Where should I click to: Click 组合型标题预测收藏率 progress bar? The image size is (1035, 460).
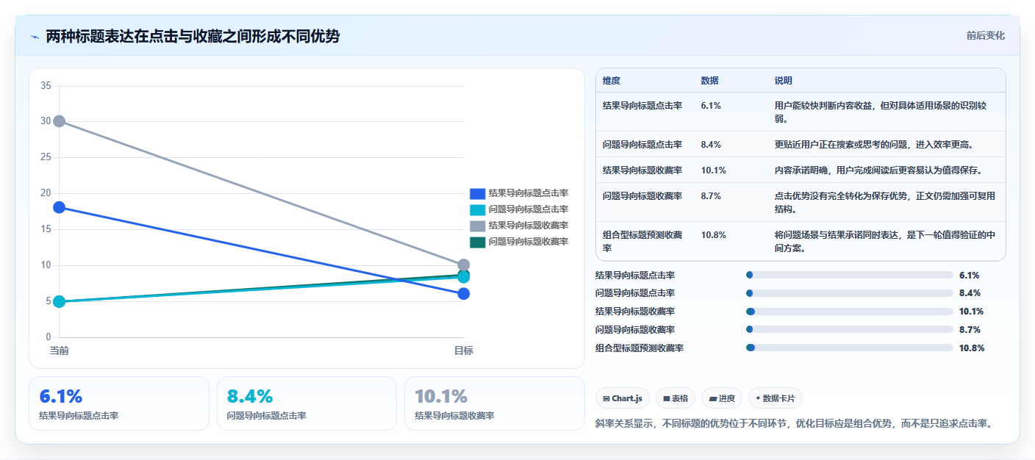(849, 348)
